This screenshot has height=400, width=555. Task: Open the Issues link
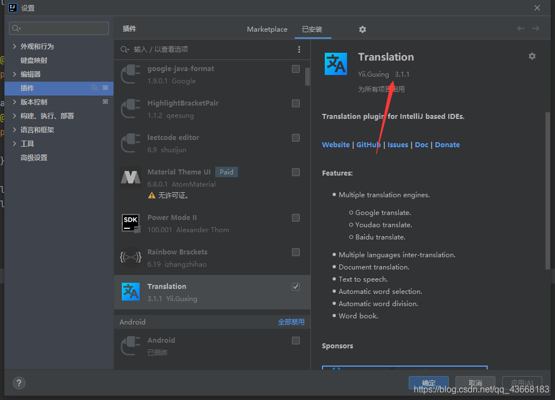pos(398,144)
